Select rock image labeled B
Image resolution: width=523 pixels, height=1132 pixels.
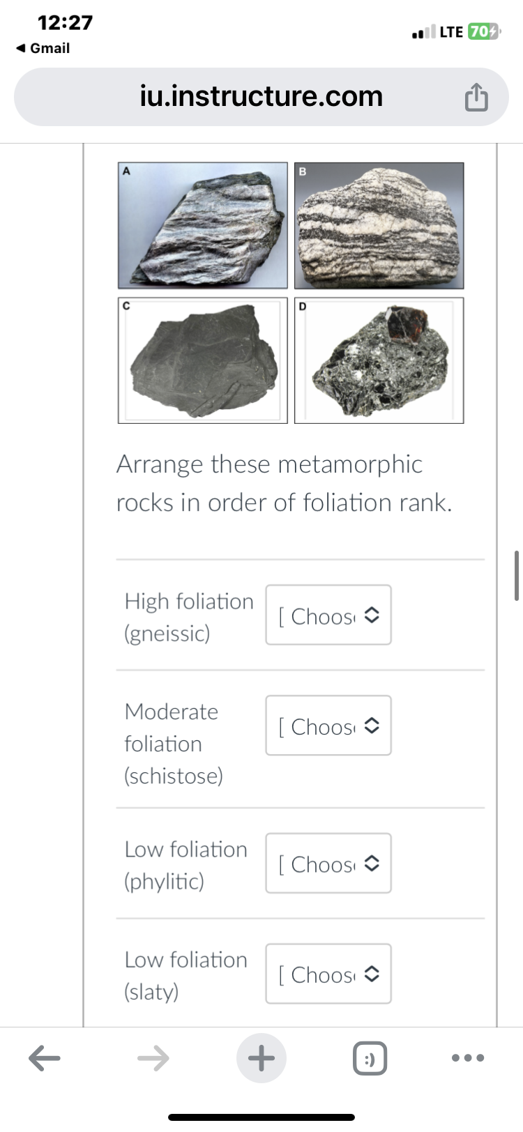(379, 225)
